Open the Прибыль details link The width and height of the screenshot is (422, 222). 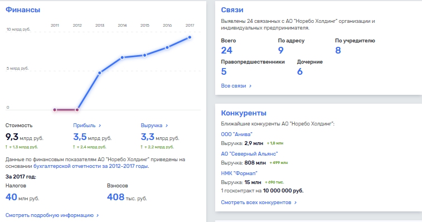pyautogui.click(x=84, y=126)
